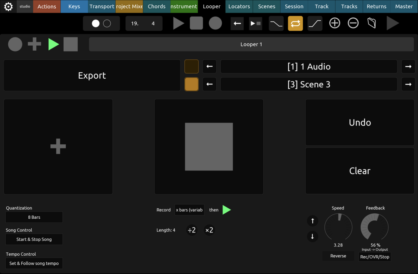Click the song position display 19. 4
Image resolution: width=418 pixels, height=274 pixels.
(143, 23)
